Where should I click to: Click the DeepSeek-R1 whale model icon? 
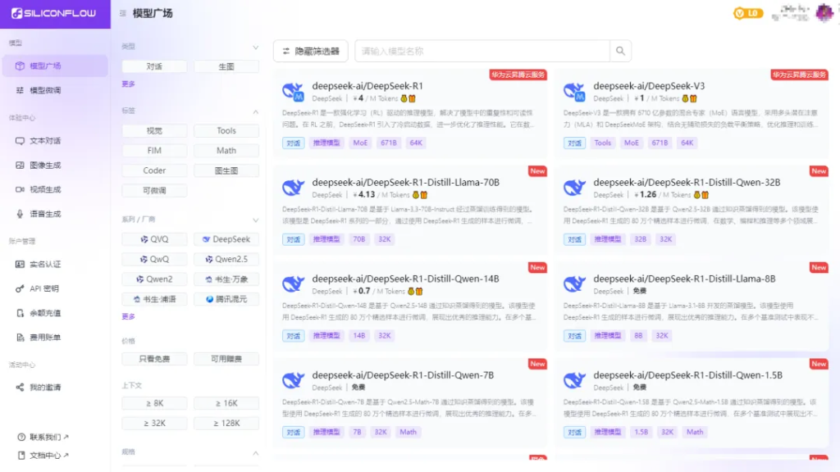(293, 92)
